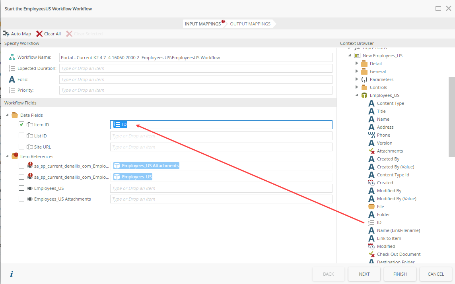Select the Attachments field icon in Context Browser

coord(371,151)
